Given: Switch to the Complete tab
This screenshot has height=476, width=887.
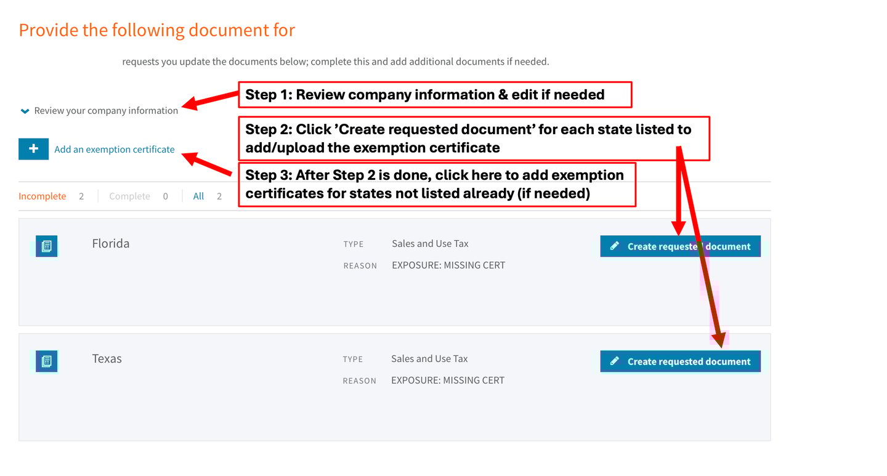Looking at the screenshot, I should coord(130,196).
